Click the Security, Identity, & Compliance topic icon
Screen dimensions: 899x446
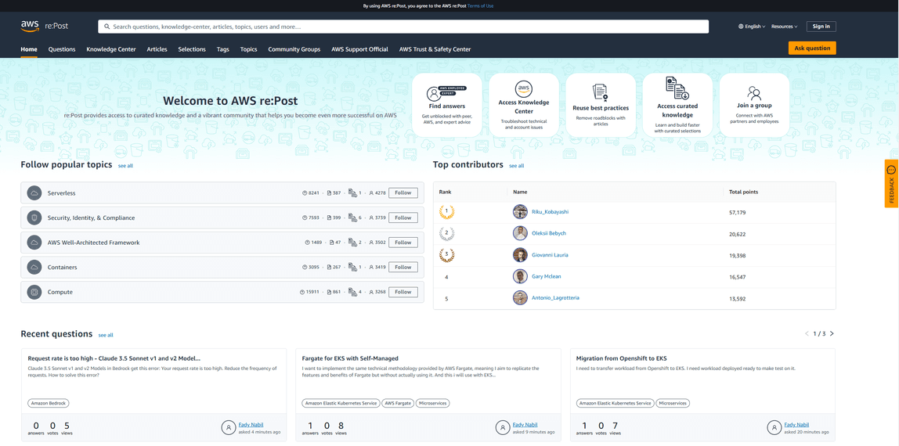click(34, 218)
